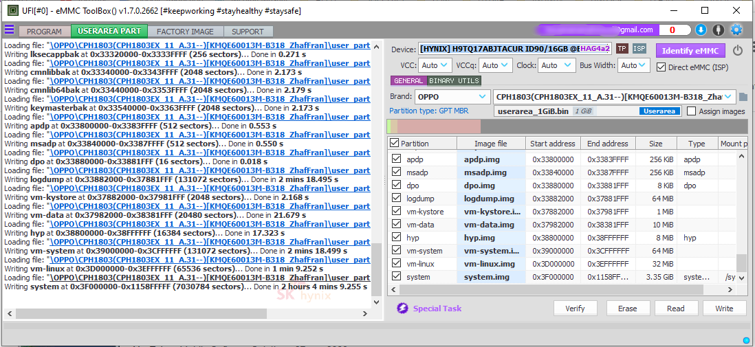Image resolution: width=755 pixels, height=347 pixels.
Task: Open the CPH1803 model dropdown
Action: tap(615, 97)
